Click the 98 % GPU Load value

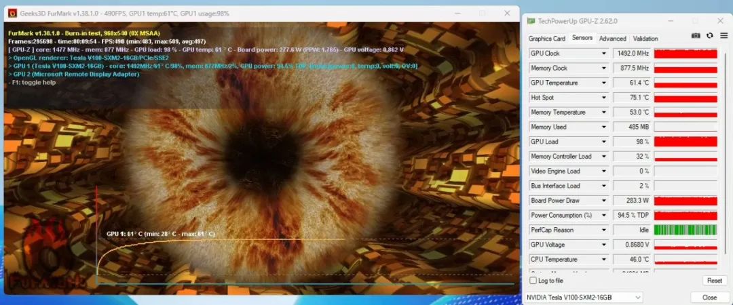tap(632, 142)
